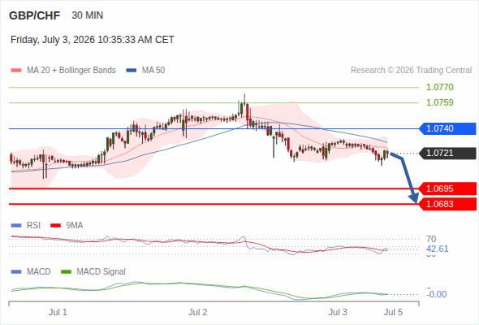Image resolution: width=479 pixels, height=325 pixels.
Task: Select the 30 MIN timeframe label
Action: point(88,15)
